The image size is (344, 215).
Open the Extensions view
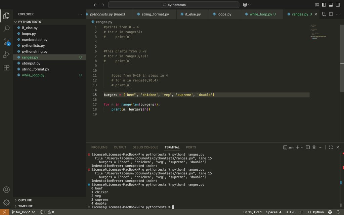[x=6, y=68]
